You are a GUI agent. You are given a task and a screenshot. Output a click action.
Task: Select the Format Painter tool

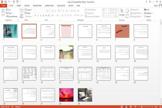(12, 17)
